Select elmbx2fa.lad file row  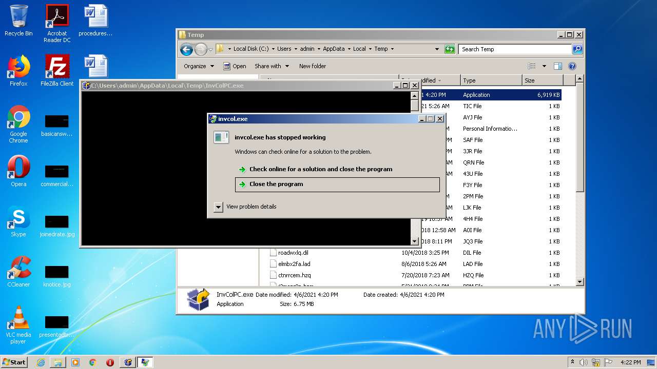(415, 264)
